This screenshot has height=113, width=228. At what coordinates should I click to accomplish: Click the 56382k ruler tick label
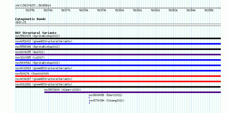(156, 10)
